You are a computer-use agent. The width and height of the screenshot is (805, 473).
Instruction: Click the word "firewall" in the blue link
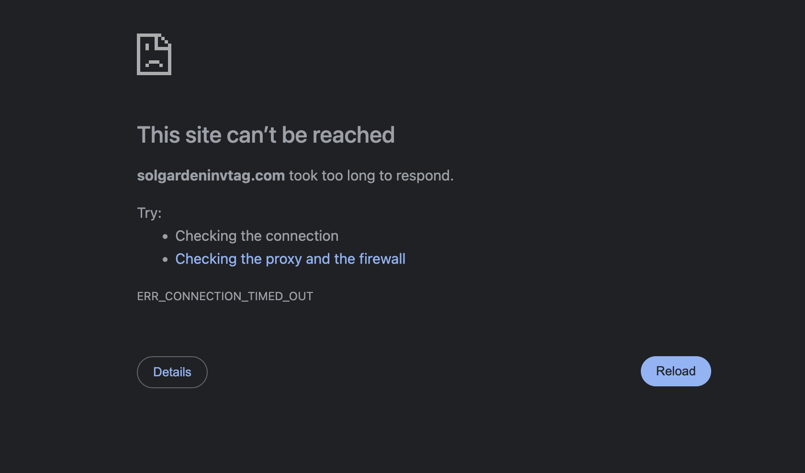(382, 259)
